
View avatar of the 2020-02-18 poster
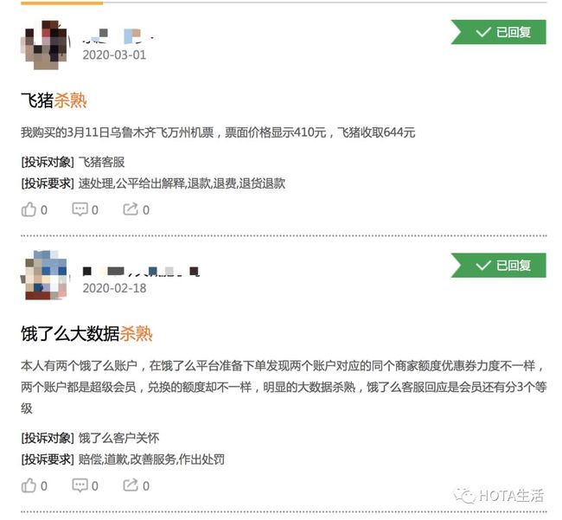pos(45,275)
